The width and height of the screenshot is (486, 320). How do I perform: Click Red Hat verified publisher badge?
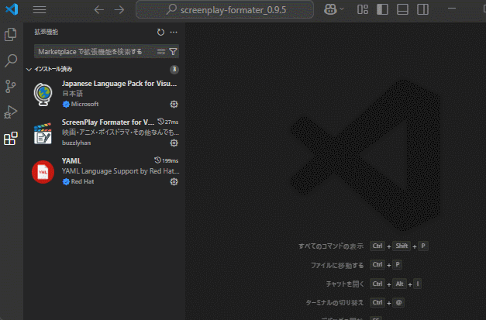[66, 182]
